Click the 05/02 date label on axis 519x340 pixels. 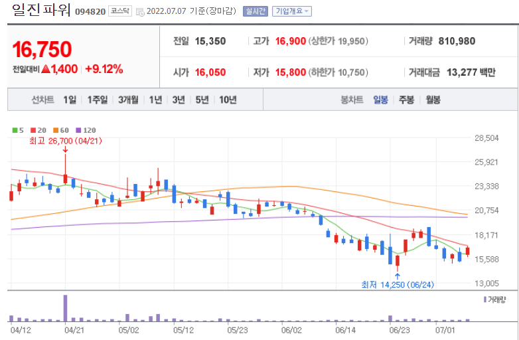pos(129,330)
